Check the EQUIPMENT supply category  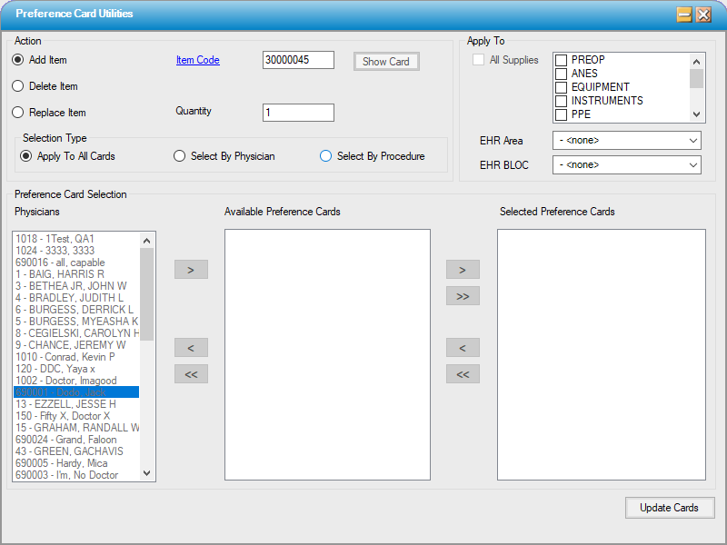562,87
